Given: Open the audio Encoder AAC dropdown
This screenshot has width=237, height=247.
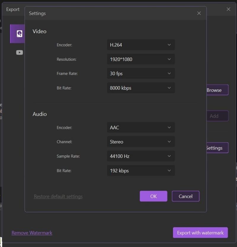Looking at the screenshot, I should pyautogui.click(x=141, y=128).
